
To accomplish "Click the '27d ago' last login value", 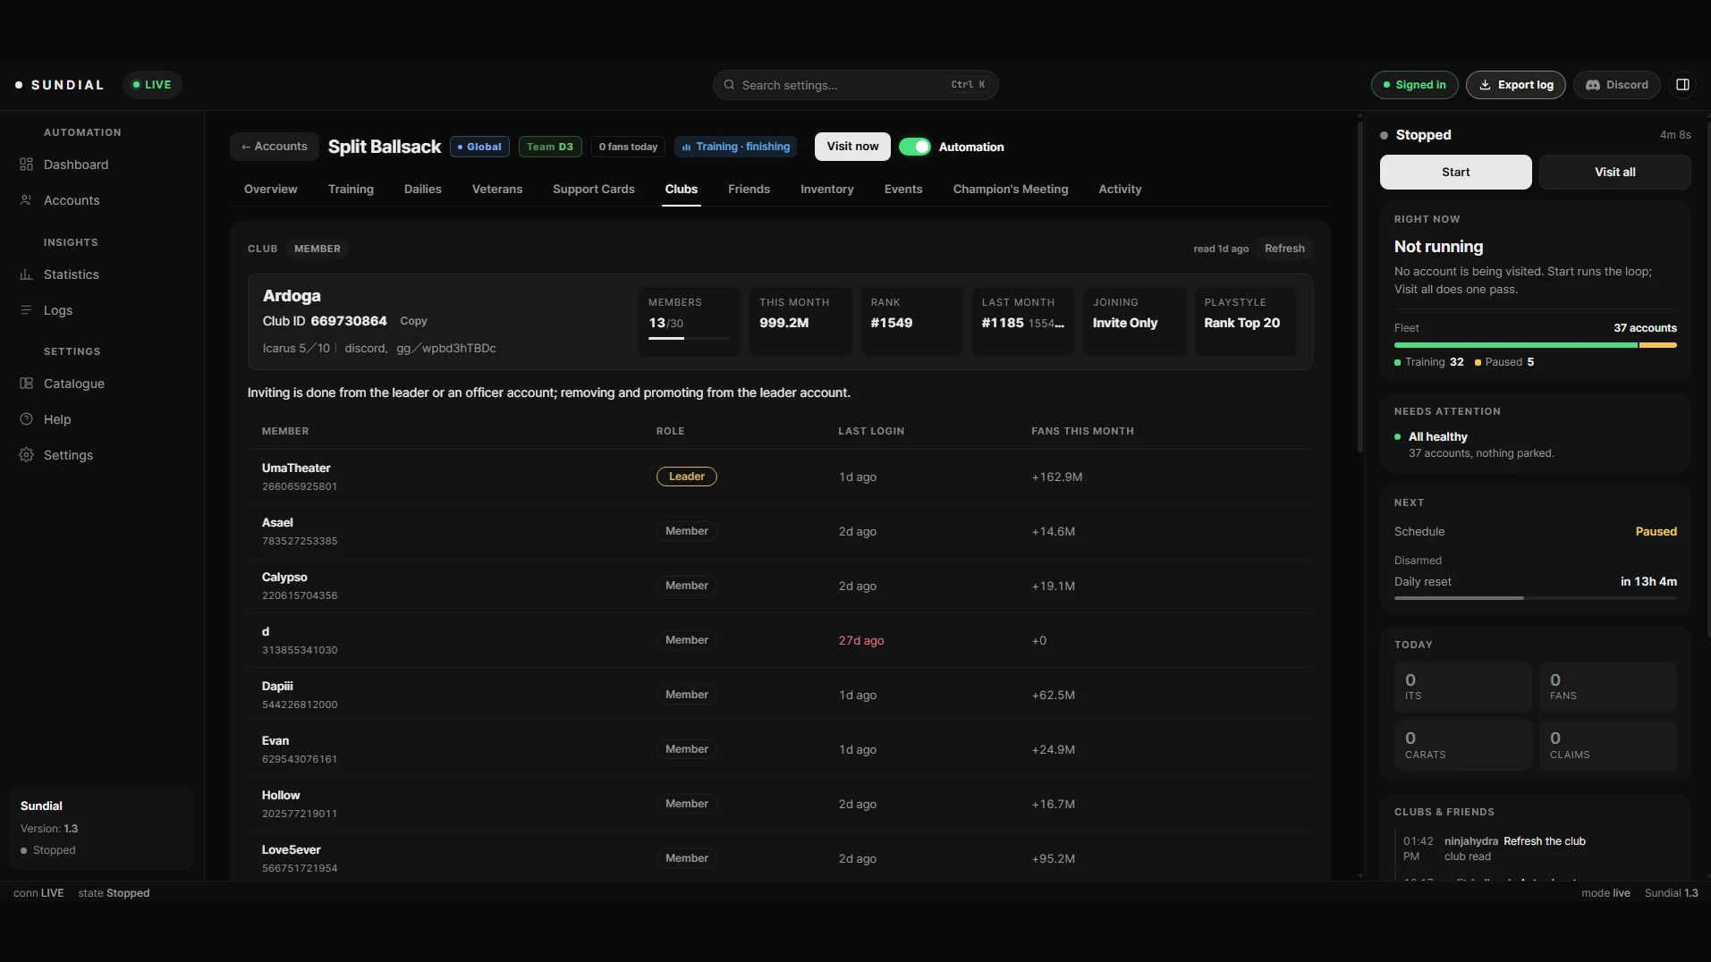I will pos(860,641).
